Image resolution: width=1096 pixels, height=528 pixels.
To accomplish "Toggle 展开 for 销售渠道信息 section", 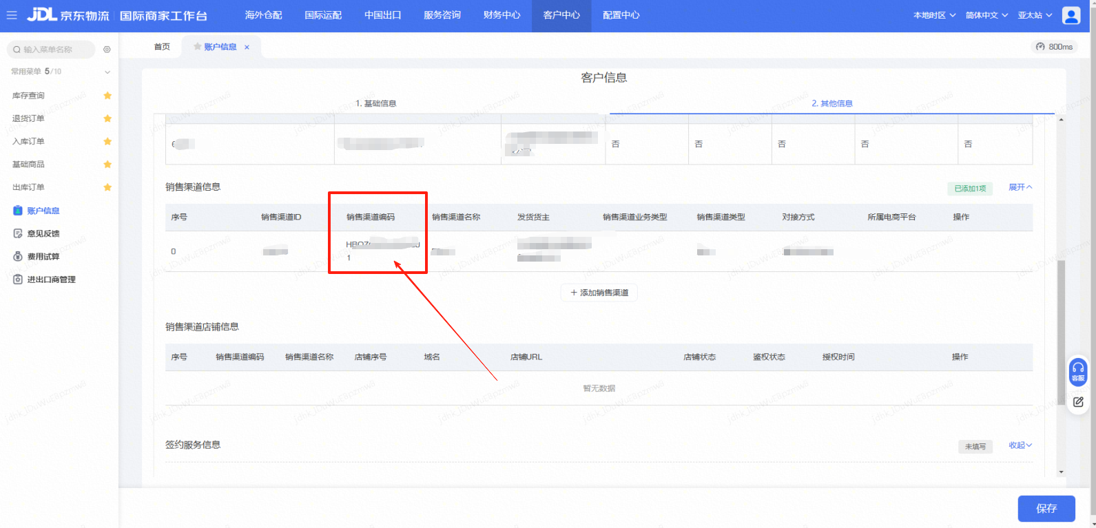I will (x=1020, y=187).
